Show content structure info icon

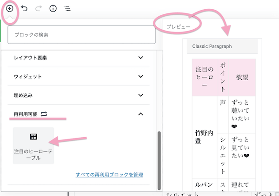coord(53,8)
